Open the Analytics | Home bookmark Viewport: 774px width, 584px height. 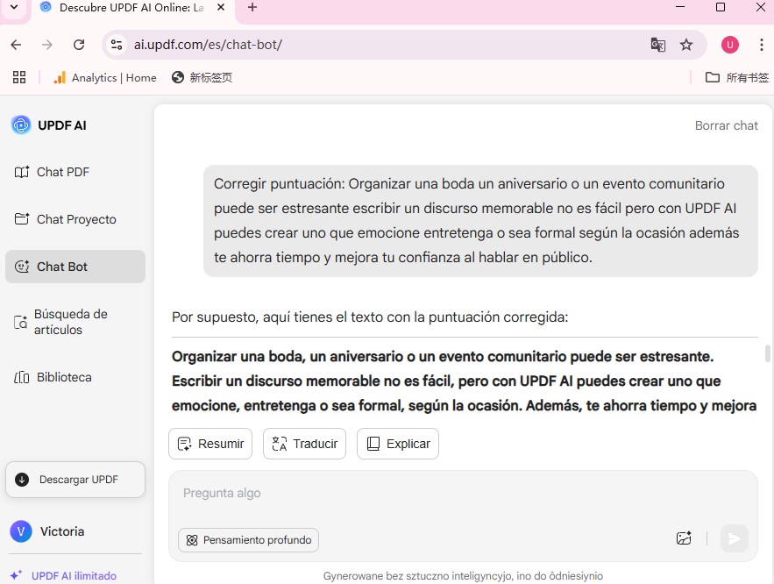click(x=104, y=77)
